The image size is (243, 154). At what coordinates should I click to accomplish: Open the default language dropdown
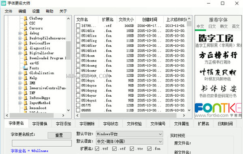129,141
